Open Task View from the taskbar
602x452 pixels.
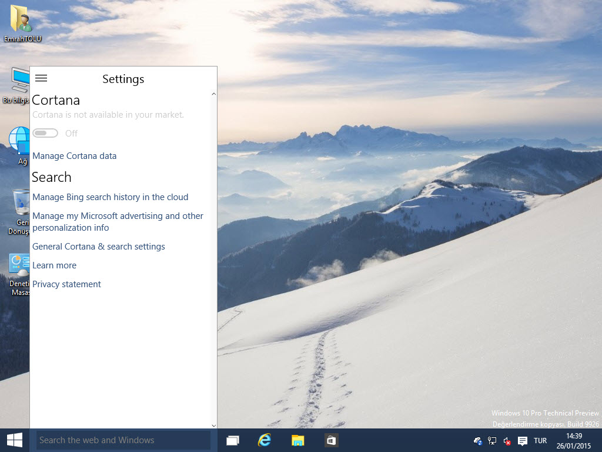pyautogui.click(x=233, y=440)
